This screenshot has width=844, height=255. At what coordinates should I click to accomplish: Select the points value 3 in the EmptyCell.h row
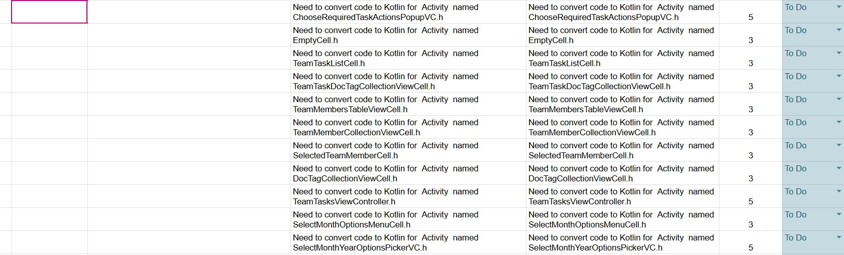pyautogui.click(x=751, y=40)
